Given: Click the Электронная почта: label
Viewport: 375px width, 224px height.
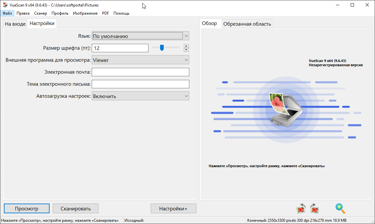Looking at the screenshot, I should click(67, 72).
